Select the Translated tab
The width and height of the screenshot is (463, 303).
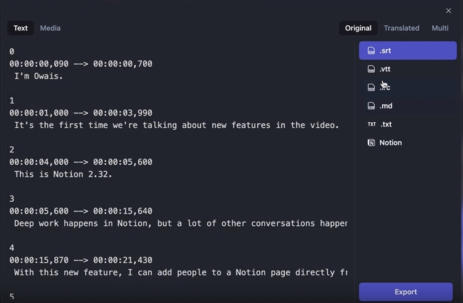[x=401, y=28]
